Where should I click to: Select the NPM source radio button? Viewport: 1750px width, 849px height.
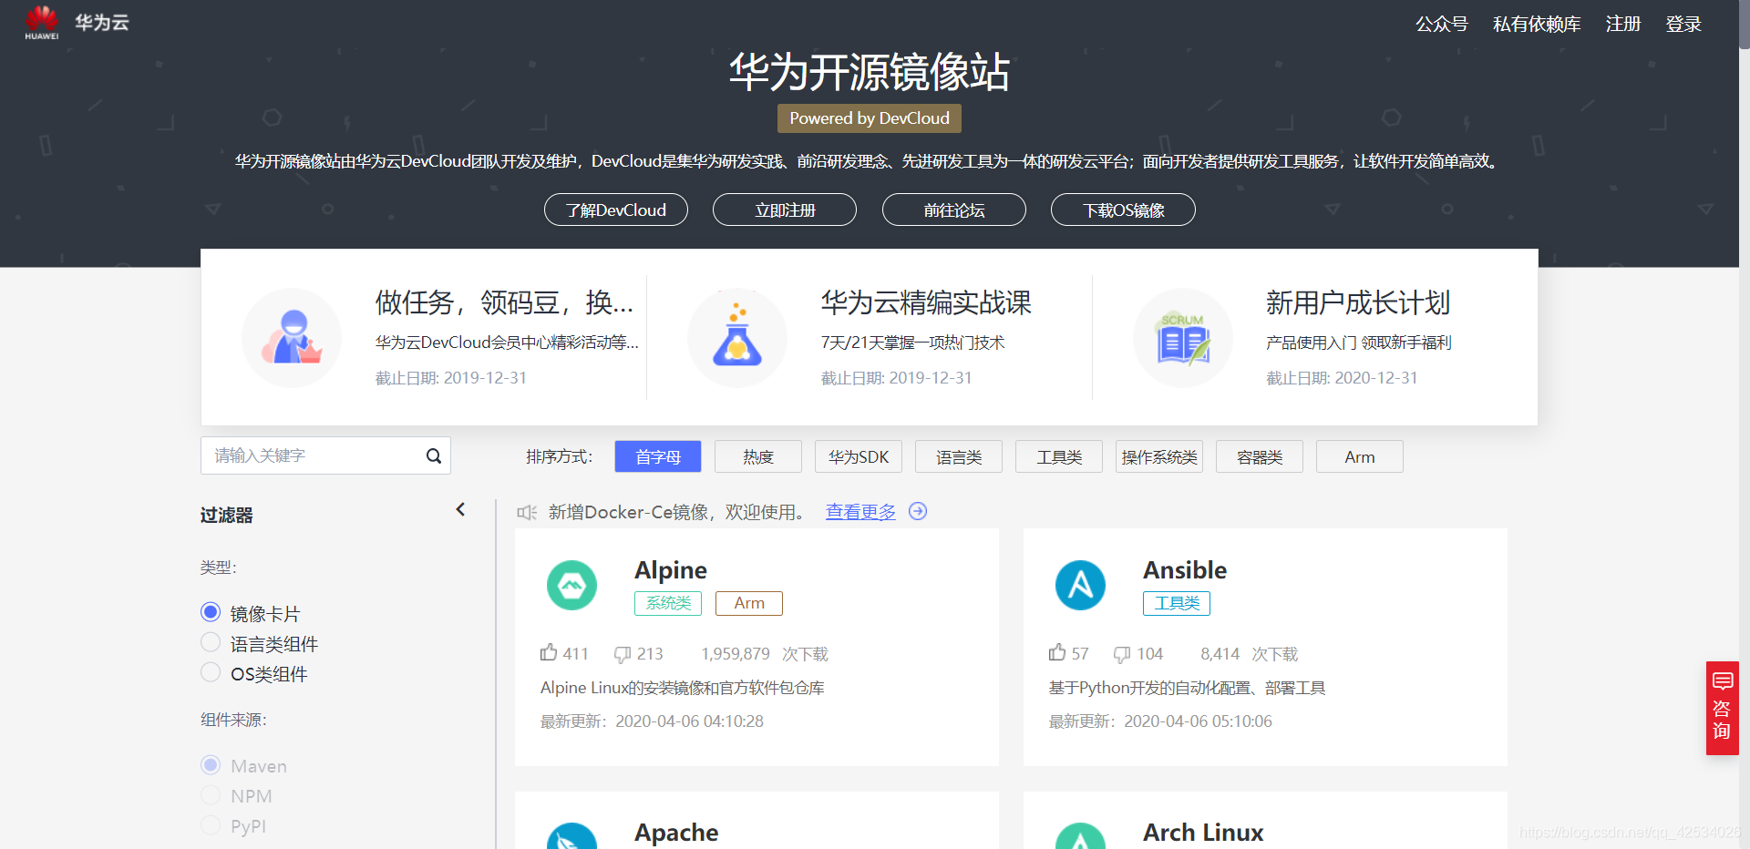pyautogui.click(x=211, y=794)
